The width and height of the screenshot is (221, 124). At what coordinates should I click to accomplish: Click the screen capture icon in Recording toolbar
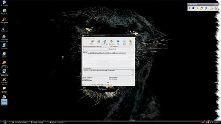click(x=206, y=8)
